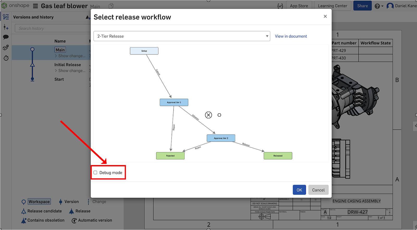417x230 pixels.
Task: Click the Search history input field
Action: (x=52, y=28)
